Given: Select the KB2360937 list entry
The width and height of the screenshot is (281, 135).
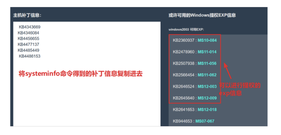Looking at the screenshot, I should tap(195, 40).
